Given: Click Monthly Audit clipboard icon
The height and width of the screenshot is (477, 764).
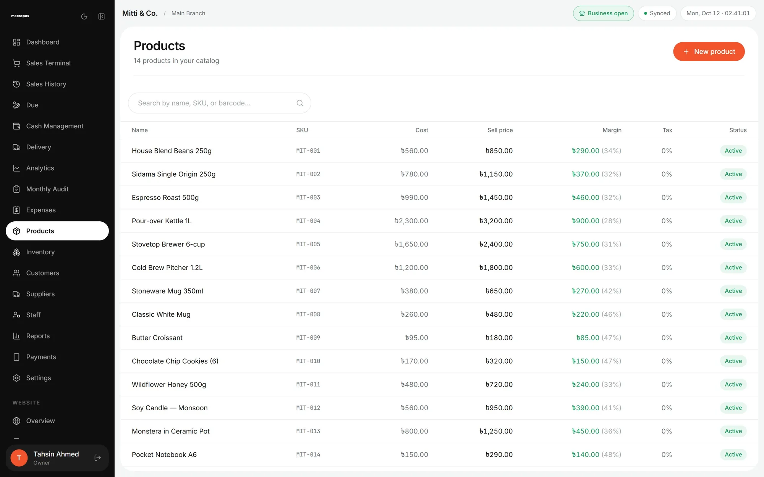Looking at the screenshot, I should coord(16,189).
